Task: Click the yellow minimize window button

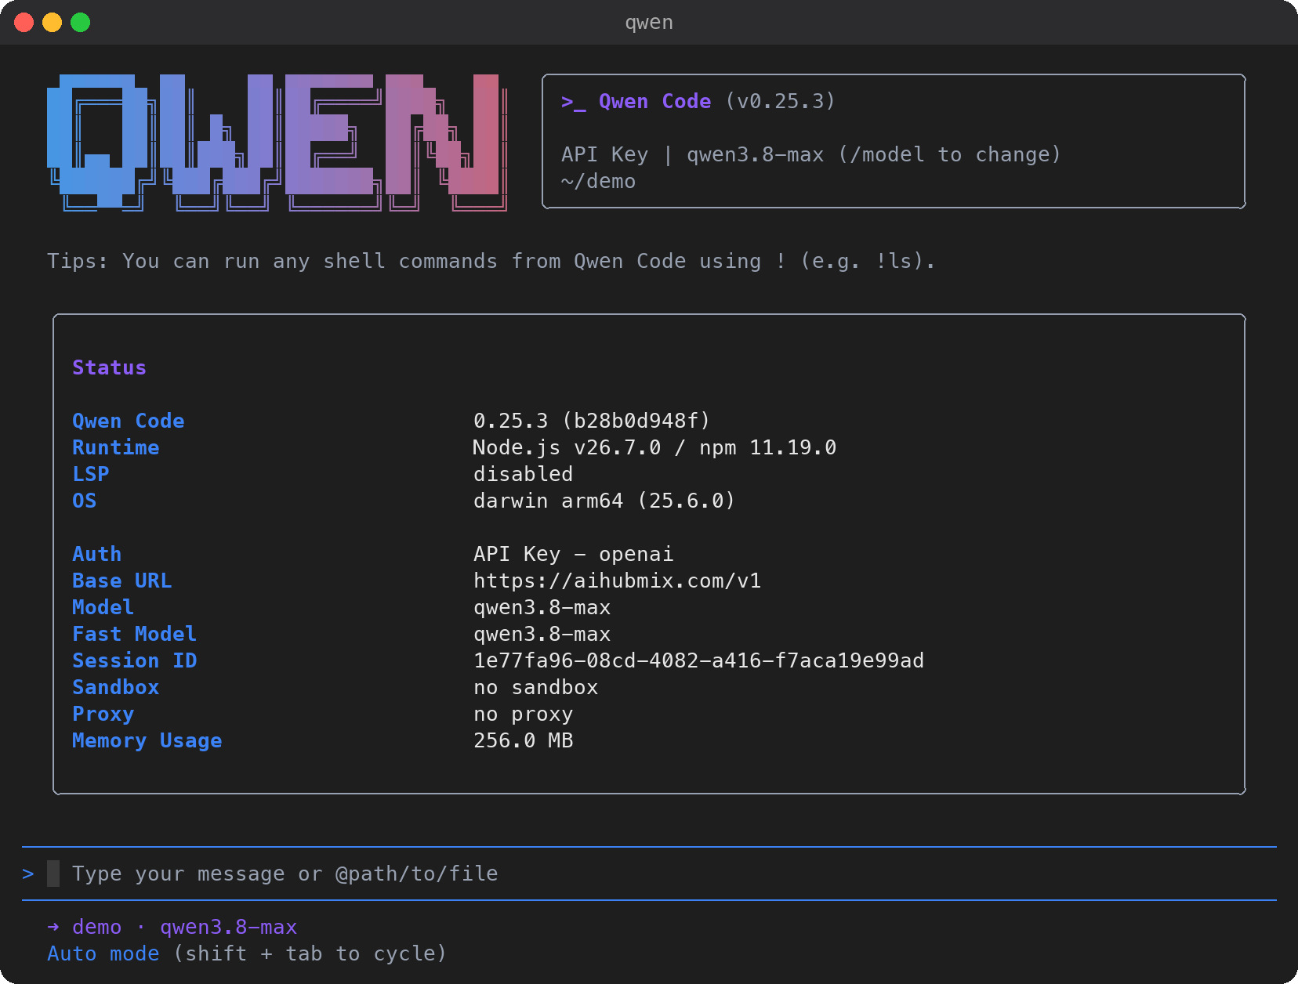Action: [53, 23]
